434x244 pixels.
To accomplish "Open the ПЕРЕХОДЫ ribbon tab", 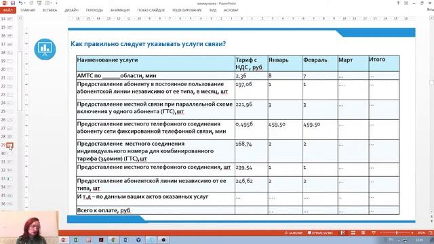I will [94, 10].
